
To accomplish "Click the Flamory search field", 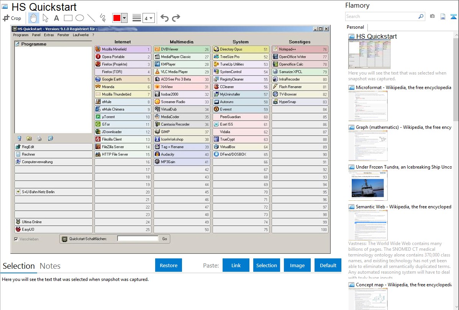I will click(x=381, y=16).
